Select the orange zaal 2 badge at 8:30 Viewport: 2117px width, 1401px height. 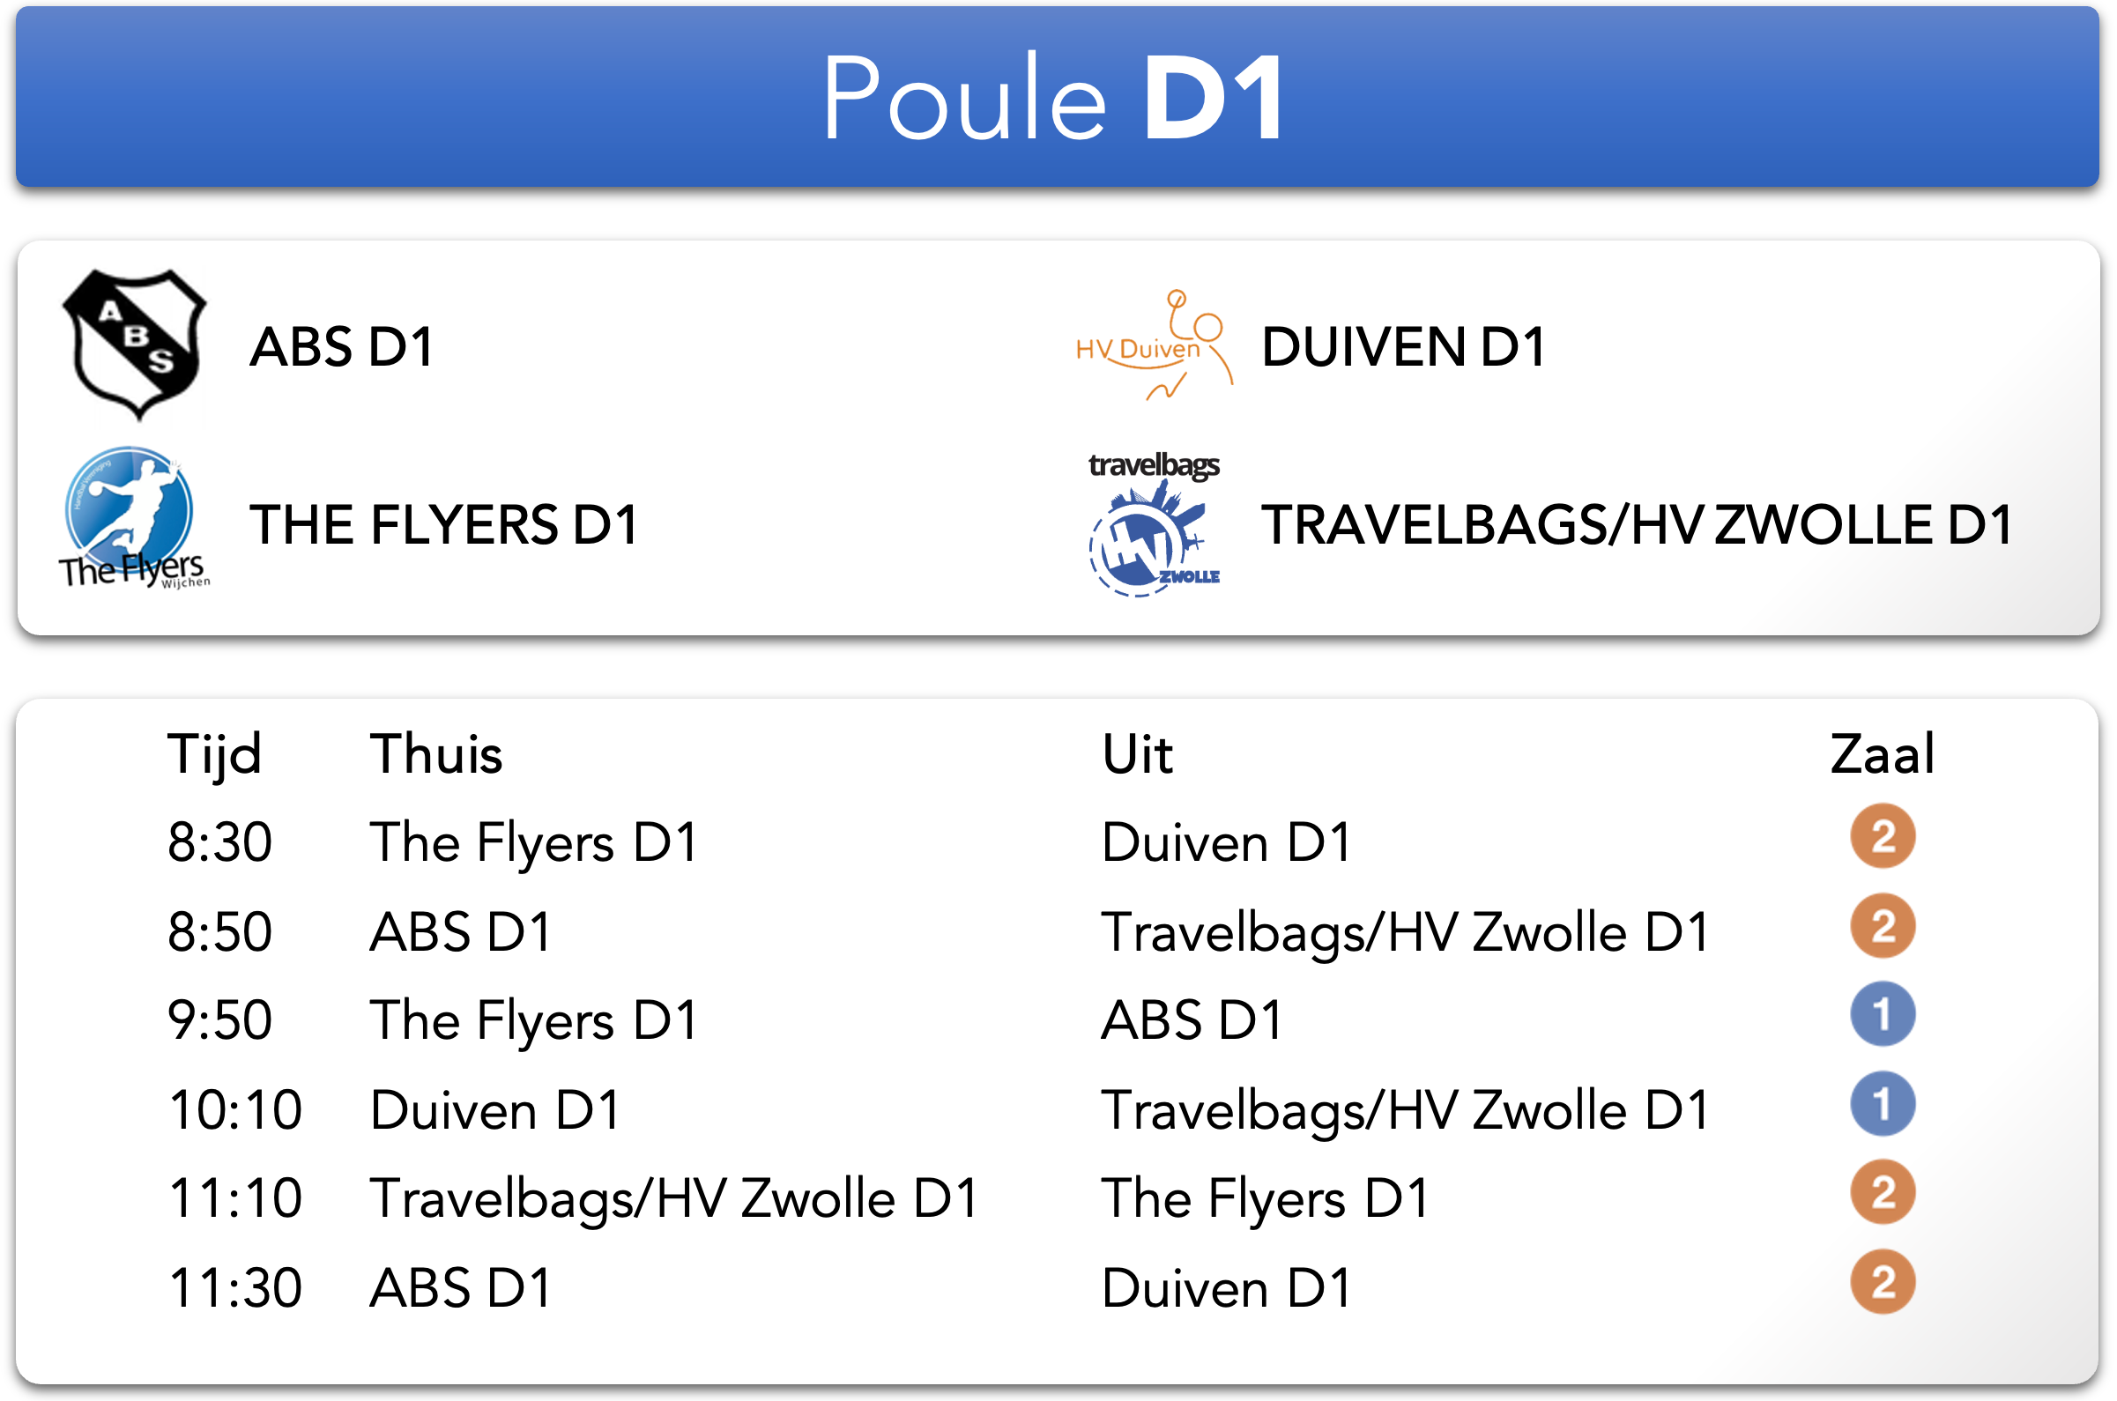click(x=1882, y=837)
